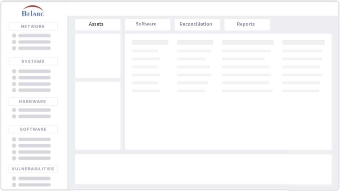
Task: Click fourth bullet icon under SYSTEMS
Action: tap(14, 90)
